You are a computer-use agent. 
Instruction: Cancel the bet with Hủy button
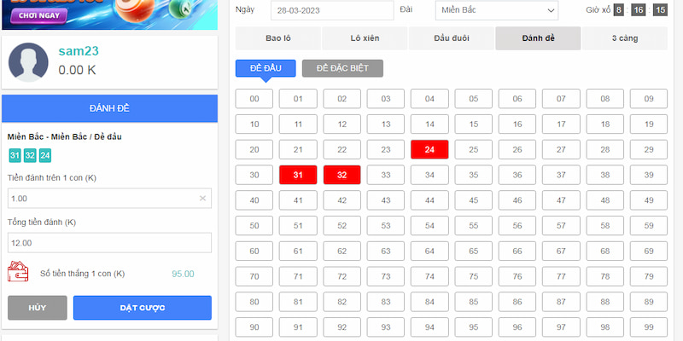(37, 308)
